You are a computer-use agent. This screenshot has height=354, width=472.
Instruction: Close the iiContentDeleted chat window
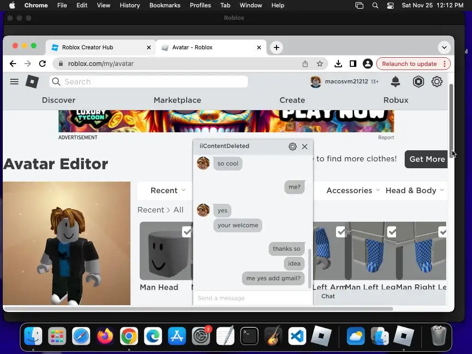click(x=305, y=147)
